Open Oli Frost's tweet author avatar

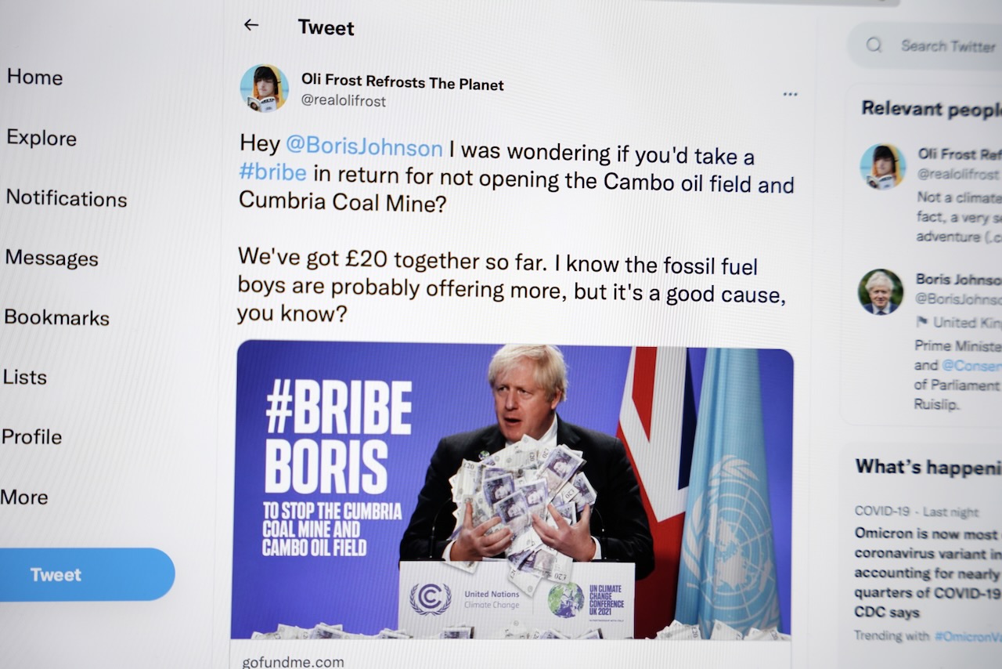[264, 89]
